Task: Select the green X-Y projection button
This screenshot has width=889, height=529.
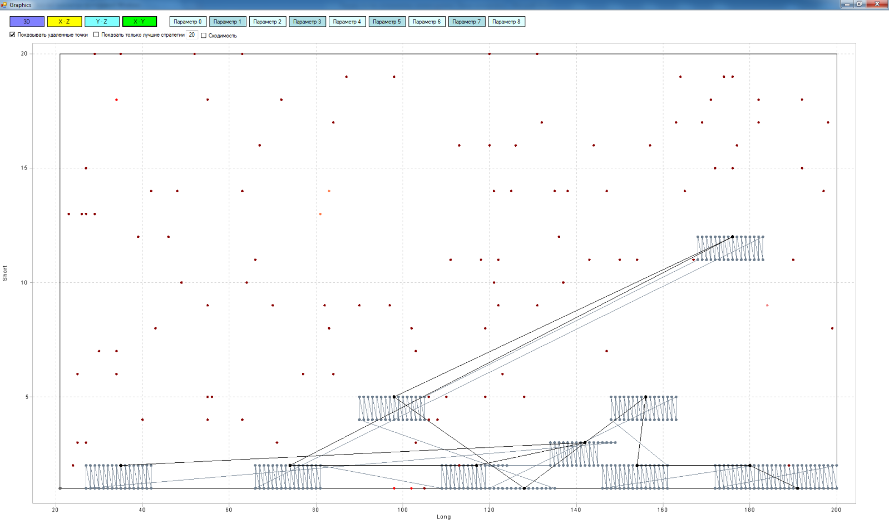Action: [x=140, y=22]
